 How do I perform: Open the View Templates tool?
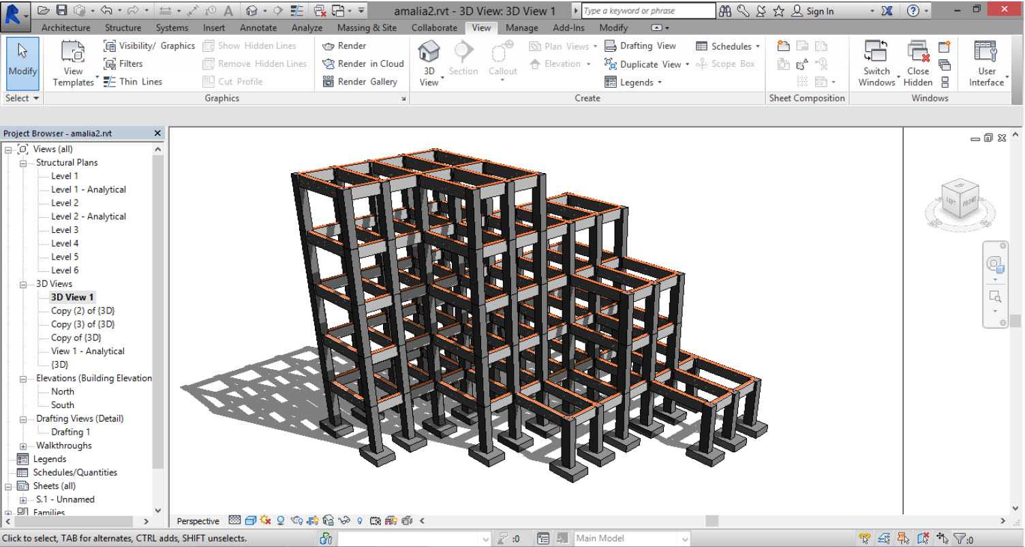coord(73,52)
